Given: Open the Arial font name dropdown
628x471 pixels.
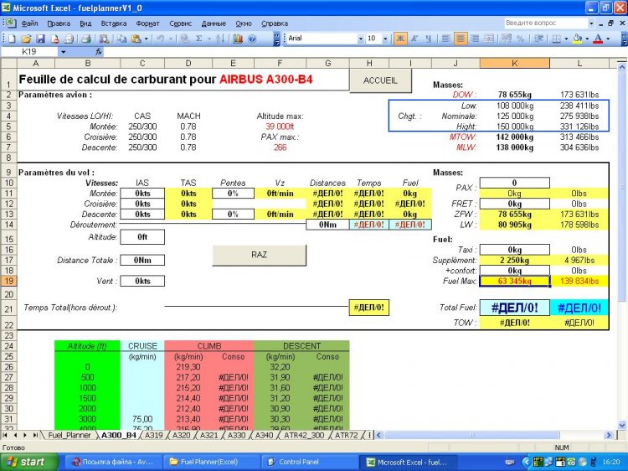Looking at the screenshot, I should (360, 39).
